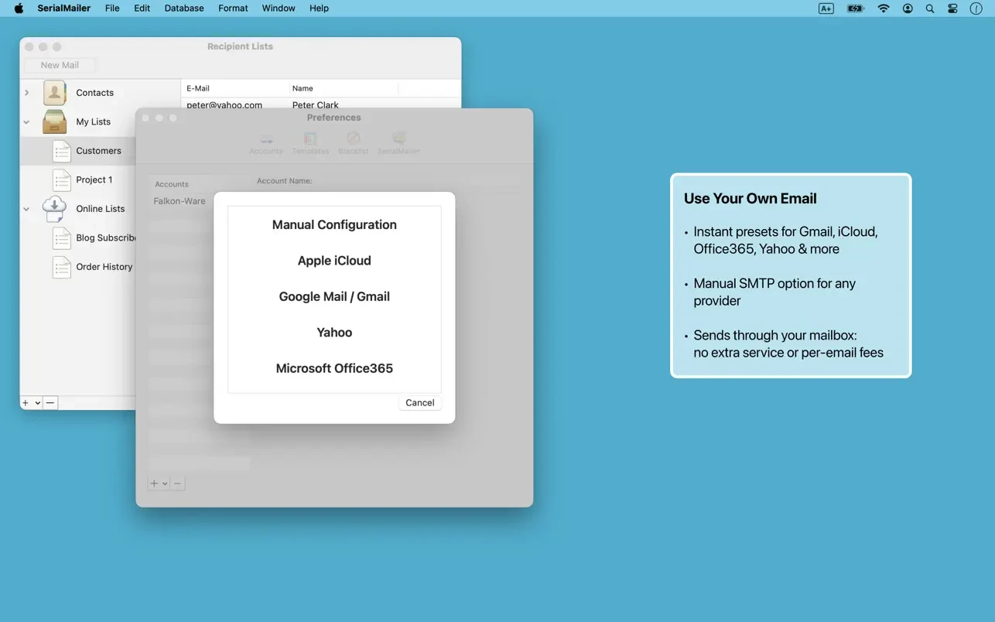The image size is (995, 622).
Task: Select the Online Lists group label
Action: click(x=101, y=209)
